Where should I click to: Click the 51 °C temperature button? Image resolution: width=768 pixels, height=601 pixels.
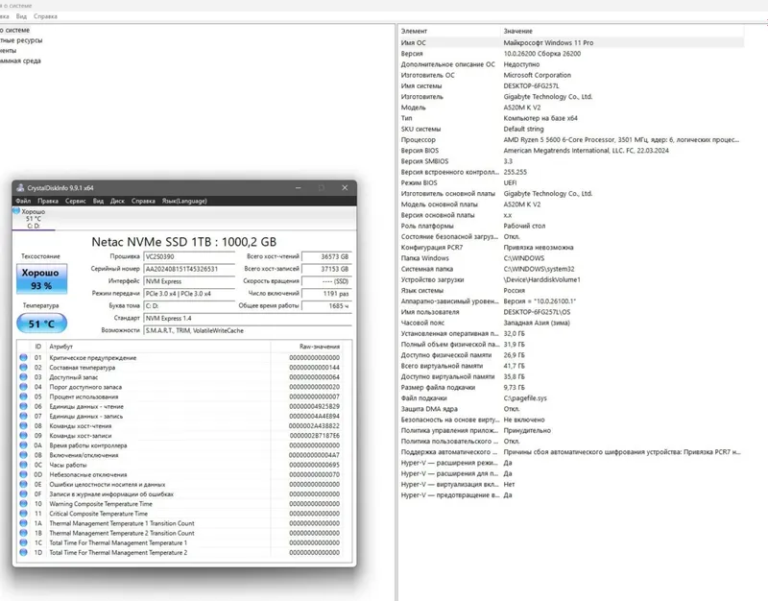pyautogui.click(x=41, y=324)
